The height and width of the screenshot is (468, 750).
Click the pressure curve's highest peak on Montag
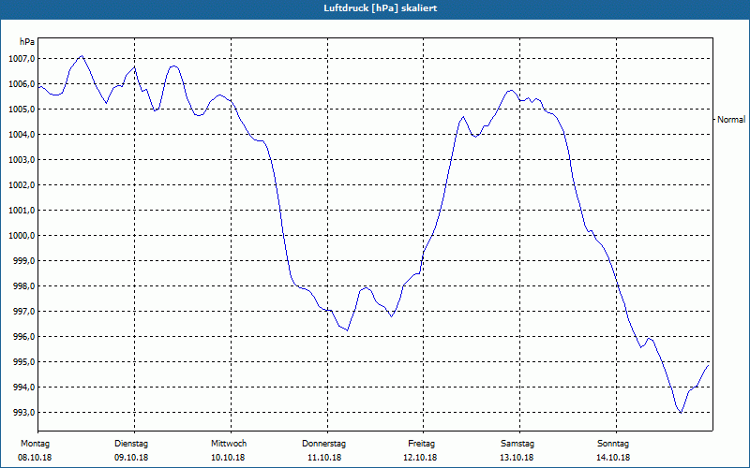[x=82, y=56]
